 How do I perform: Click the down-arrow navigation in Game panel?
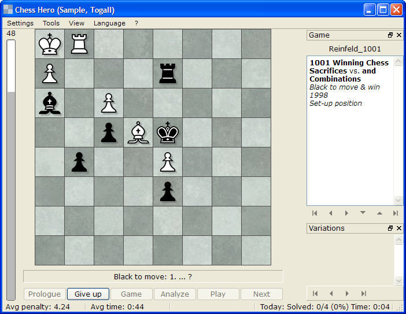[x=363, y=213]
